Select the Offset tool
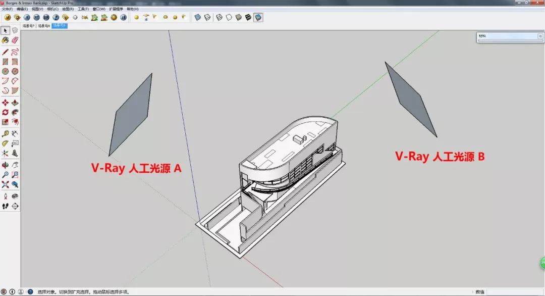Image resolution: width=545 pixels, height=296 pixels. click(x=15, y=122)
